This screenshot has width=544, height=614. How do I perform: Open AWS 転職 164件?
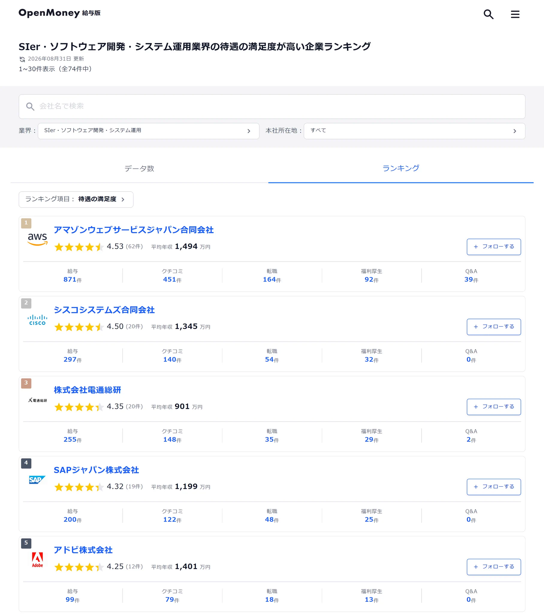point(272,276)
